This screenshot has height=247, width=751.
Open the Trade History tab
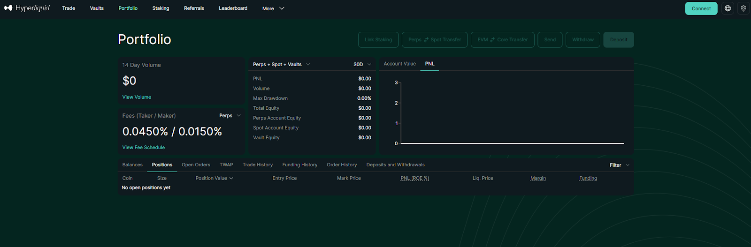258,165
